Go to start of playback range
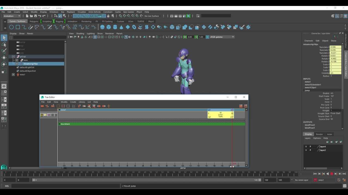 coord(315,174)
